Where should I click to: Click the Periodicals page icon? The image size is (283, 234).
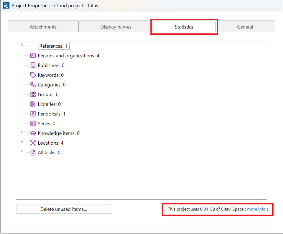tap(33, 114)
